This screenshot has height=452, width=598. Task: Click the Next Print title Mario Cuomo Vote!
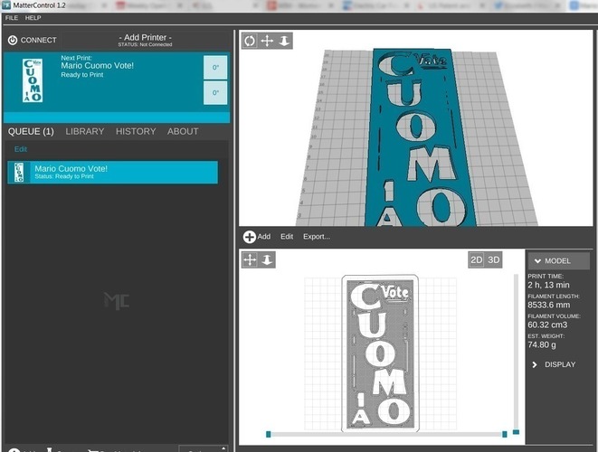[x=97, y=66]
